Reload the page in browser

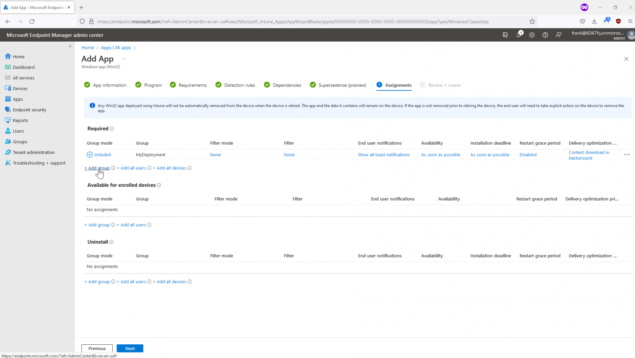point(32,21)
